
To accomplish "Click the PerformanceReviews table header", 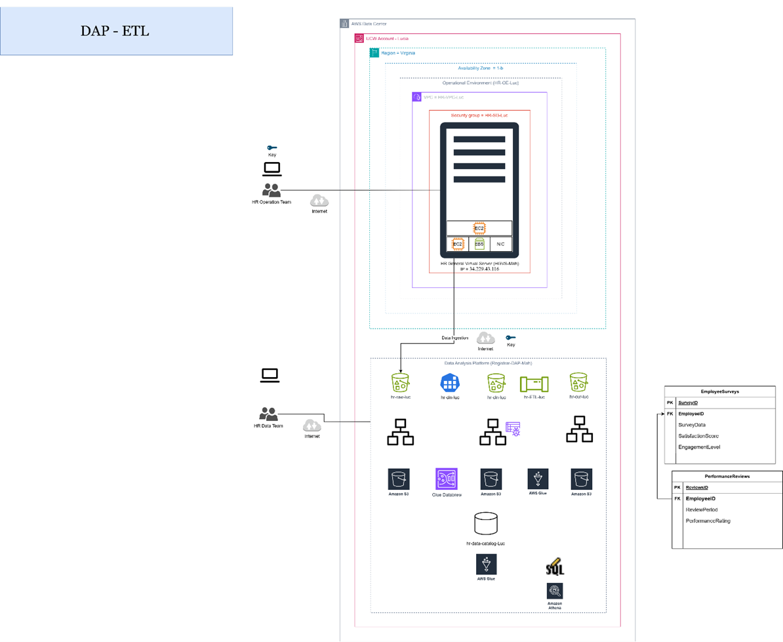I will [727, 476].
